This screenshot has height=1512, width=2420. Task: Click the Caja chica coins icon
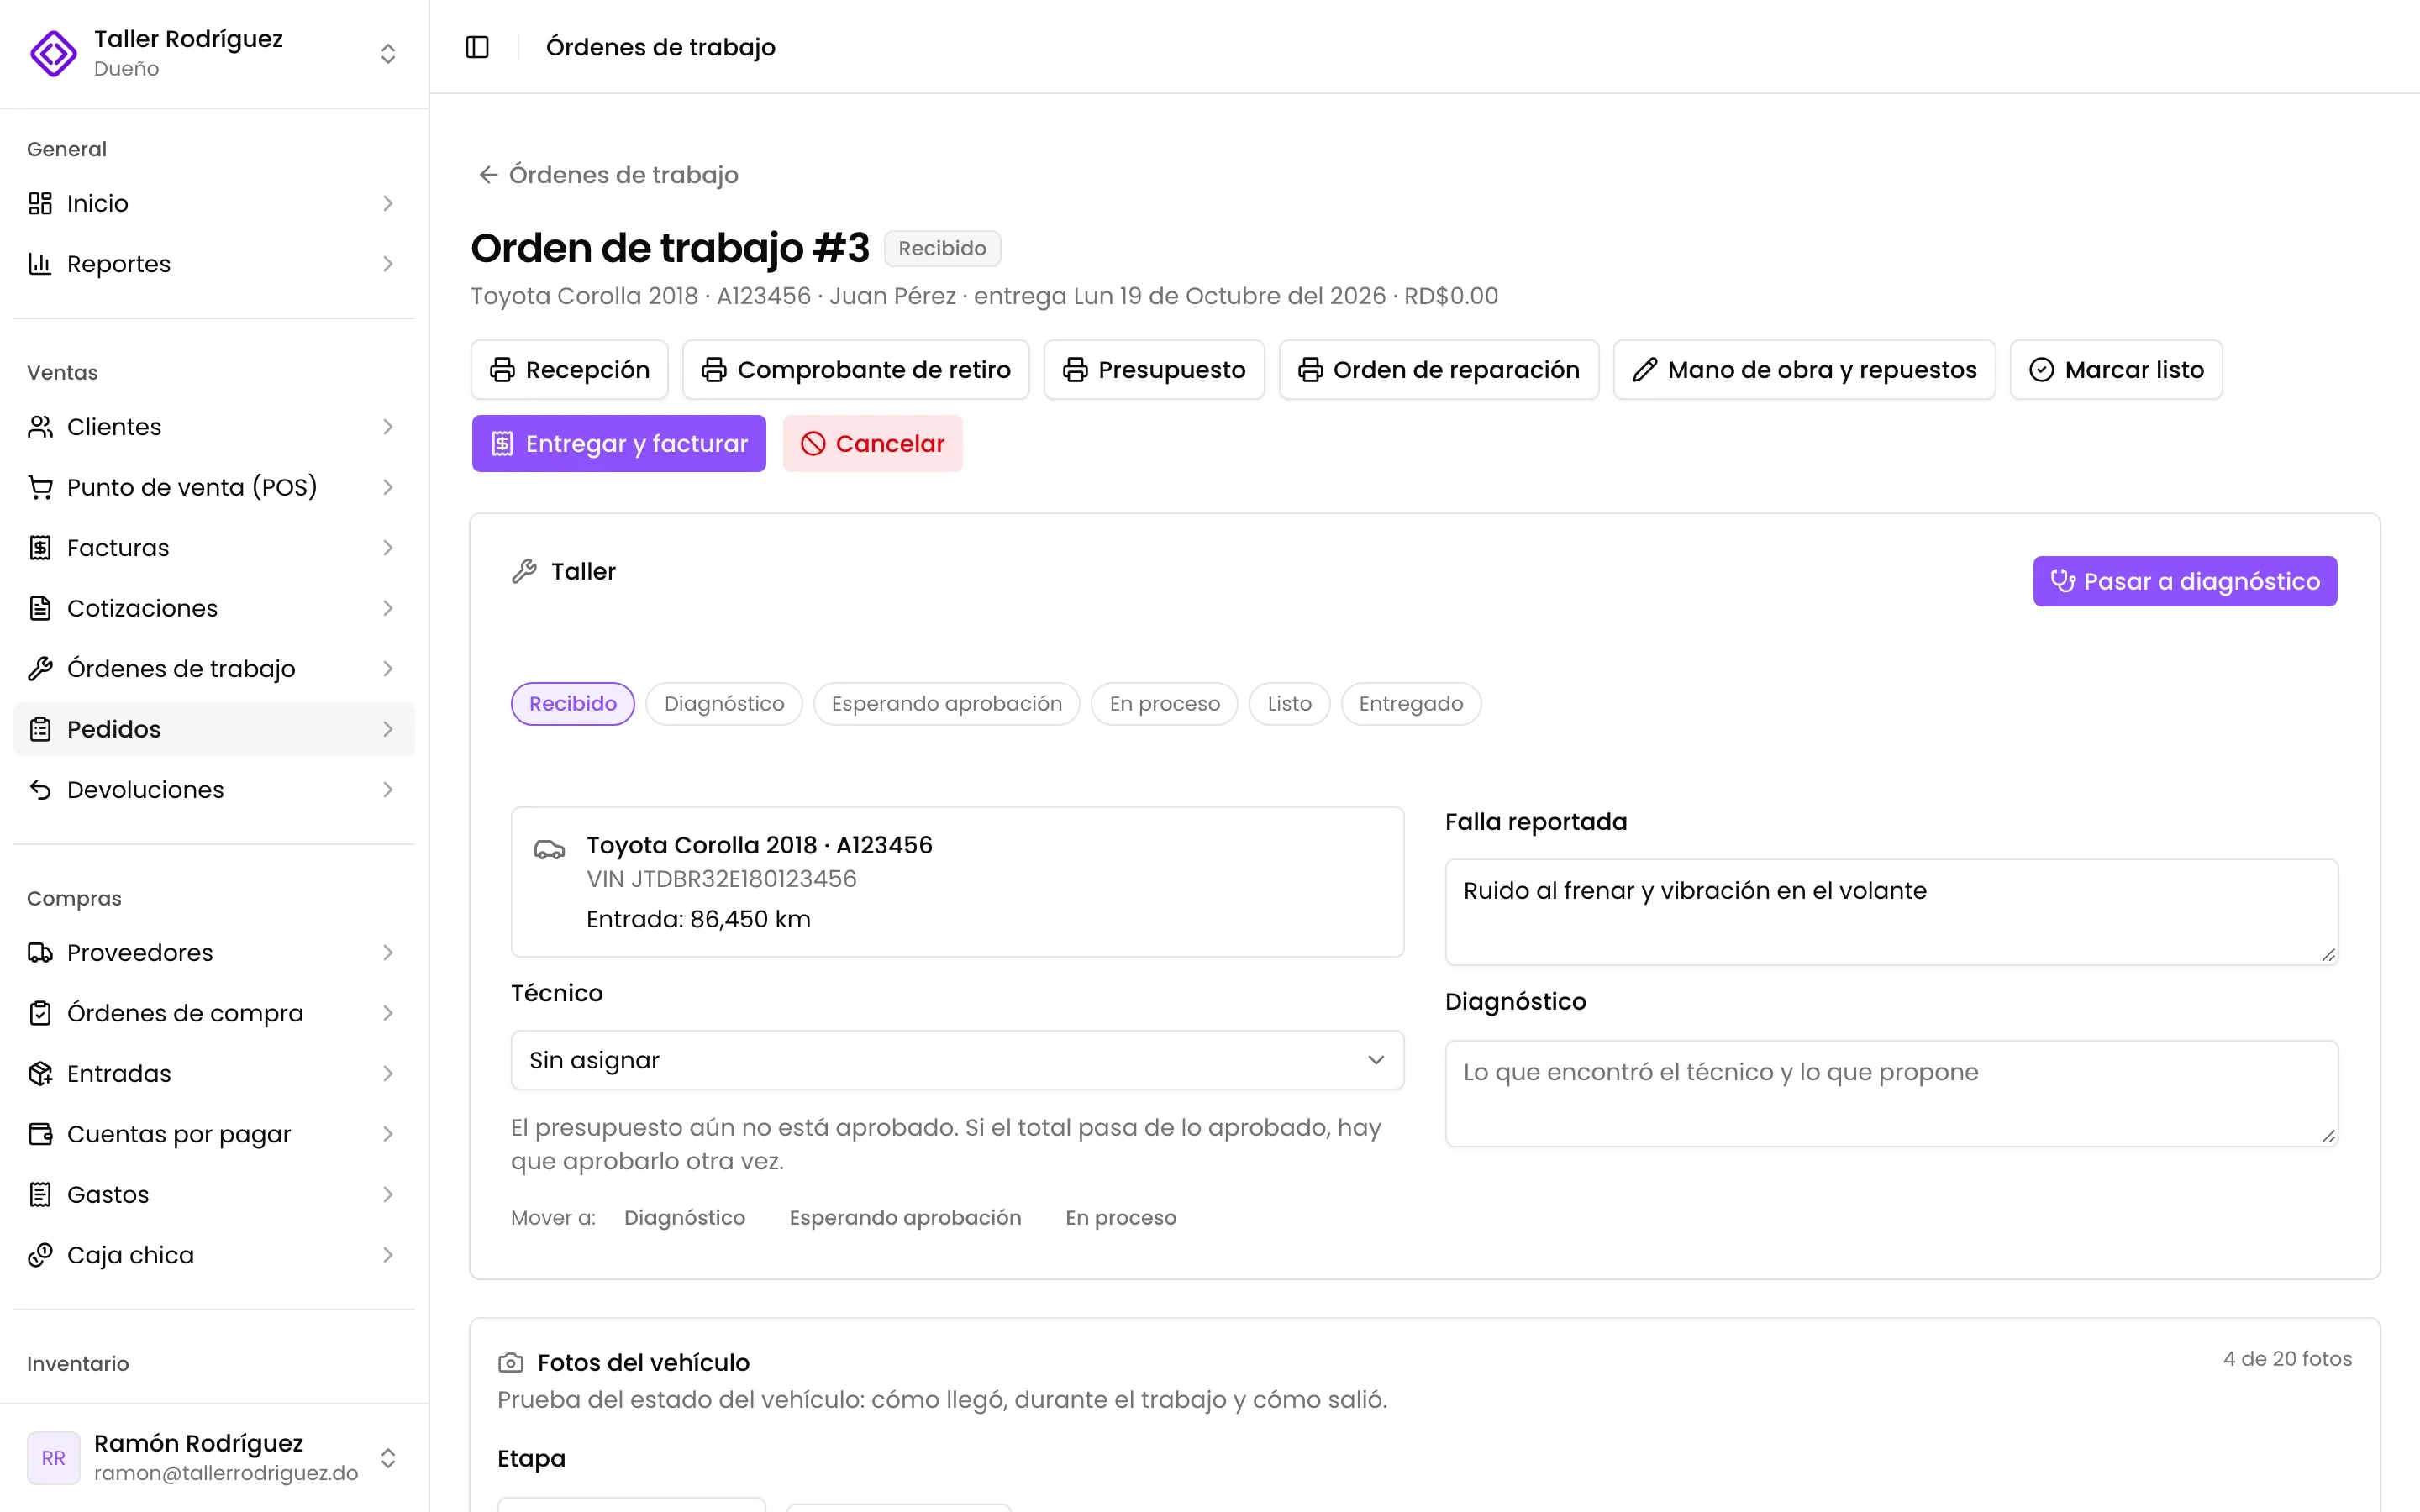[40, 1255]
